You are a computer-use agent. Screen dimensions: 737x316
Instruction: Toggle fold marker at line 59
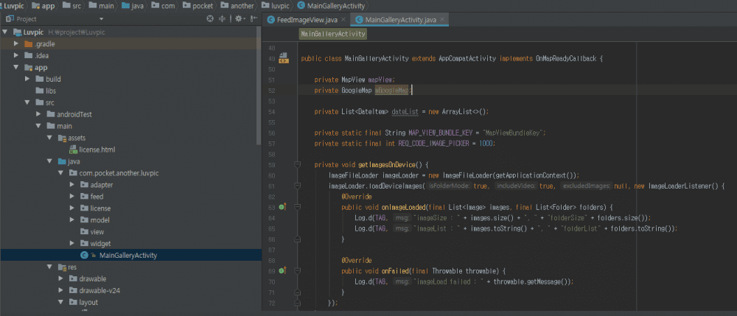tap(297, 164)
